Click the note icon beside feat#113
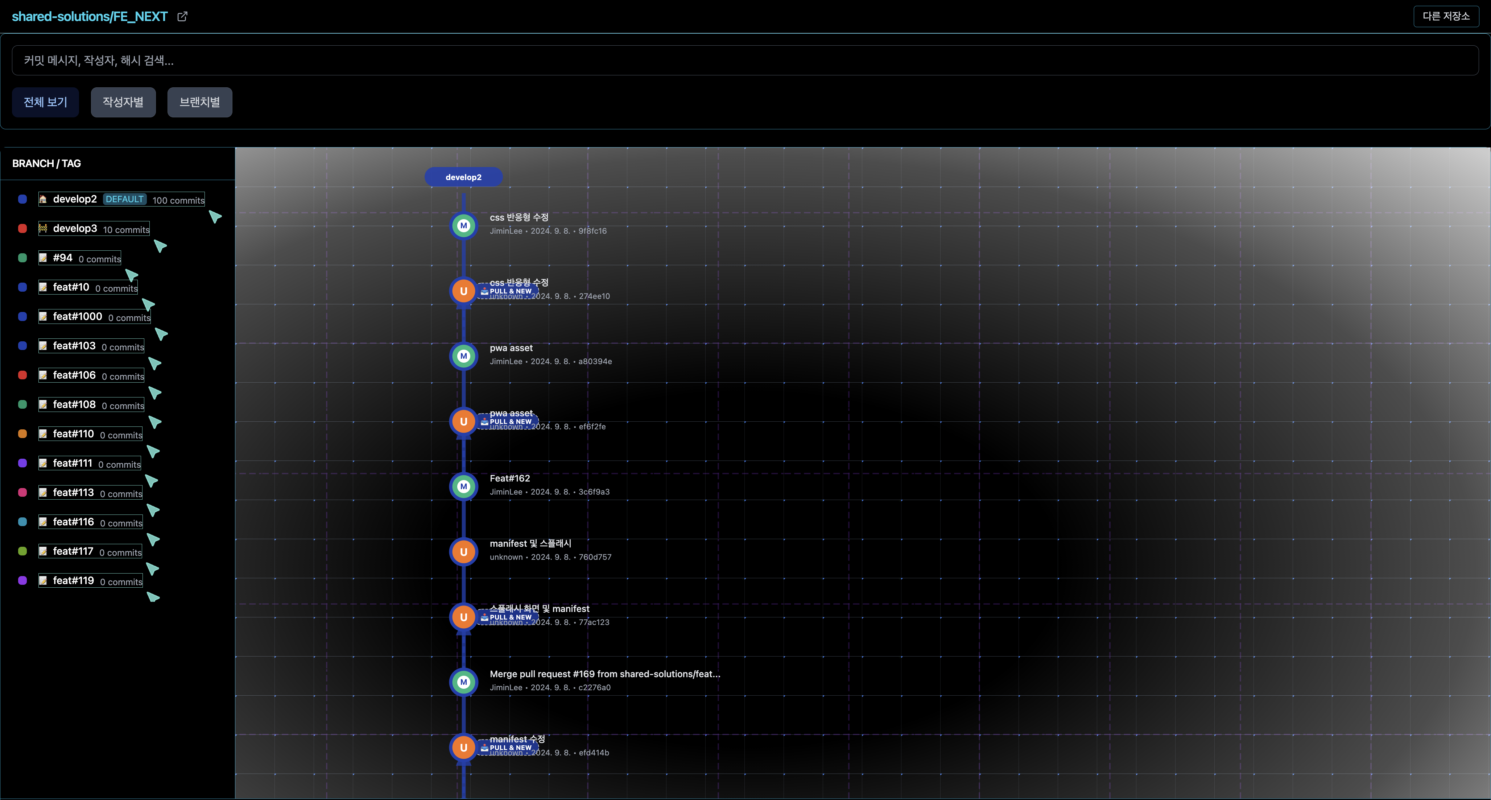Image resolution: width=1491 pixels, height=800 pixels. [x=43, y=493]
